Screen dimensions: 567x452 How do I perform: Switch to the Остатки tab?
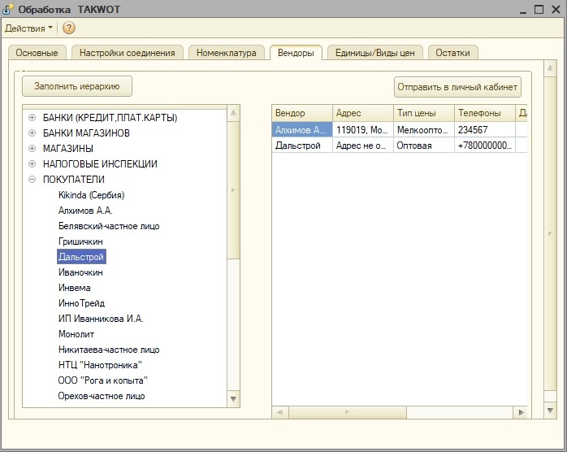click(x=452, y=53)
